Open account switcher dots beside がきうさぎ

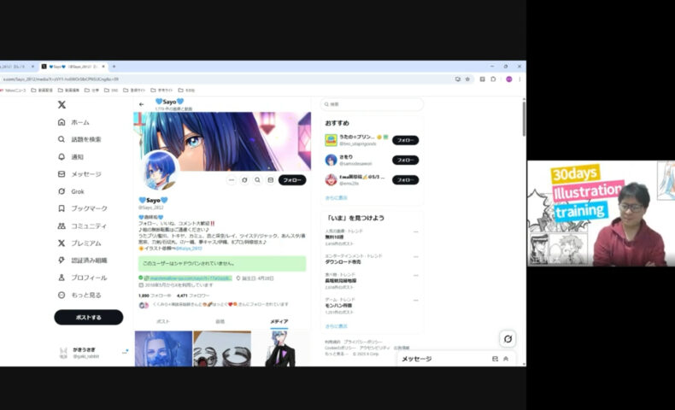click(x=125, y=353)
